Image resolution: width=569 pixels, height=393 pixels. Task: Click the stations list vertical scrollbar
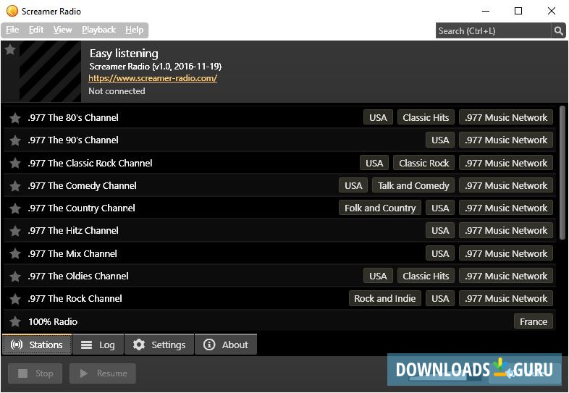pos(562,172)
